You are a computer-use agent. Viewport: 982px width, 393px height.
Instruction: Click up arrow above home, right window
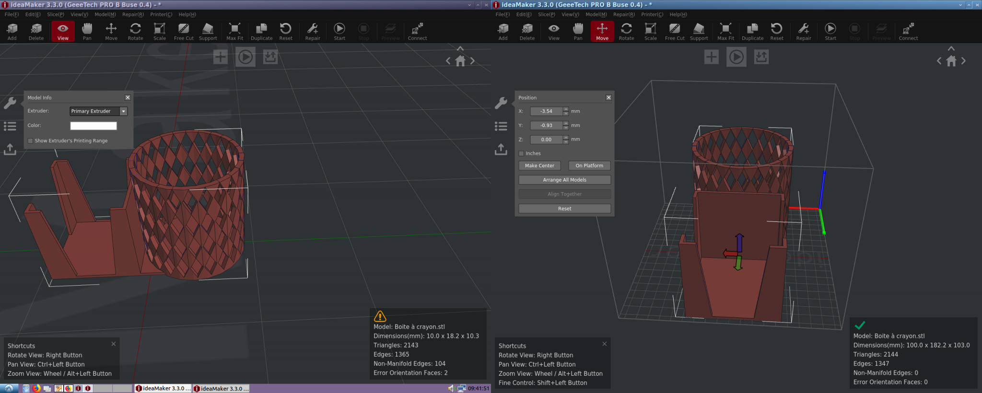tap(951, 48)
